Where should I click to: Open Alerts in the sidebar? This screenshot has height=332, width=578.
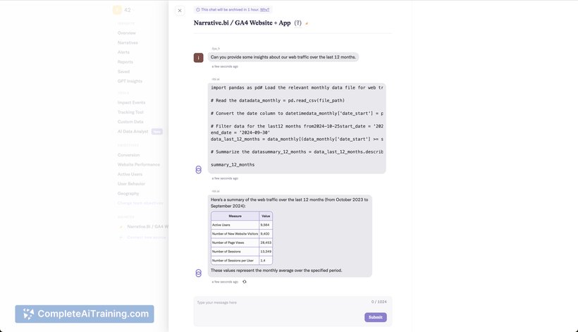pos(123,52)
